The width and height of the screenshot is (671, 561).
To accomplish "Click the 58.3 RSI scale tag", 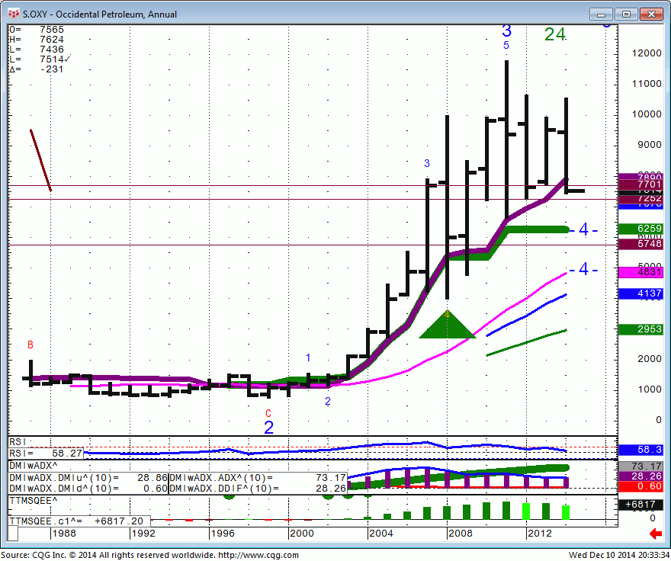I will click(x=640, y=450).
